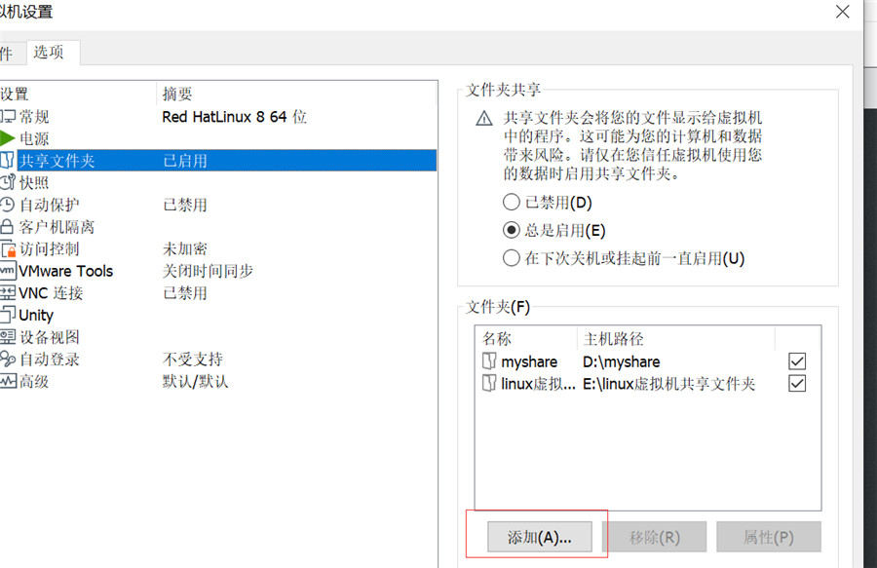Select the 自动保护 settings row
The width and height of the screenshot is (877, 568).
pyautogui.click(x=218, y=205)
